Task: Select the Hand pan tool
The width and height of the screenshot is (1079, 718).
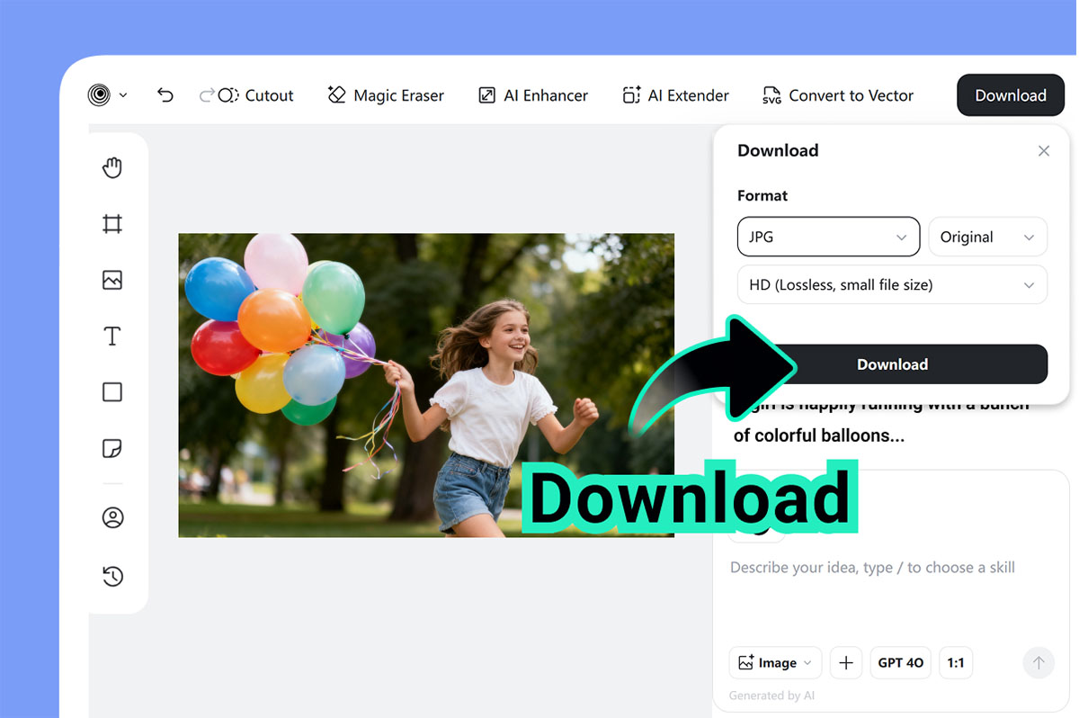Action: 112,168
